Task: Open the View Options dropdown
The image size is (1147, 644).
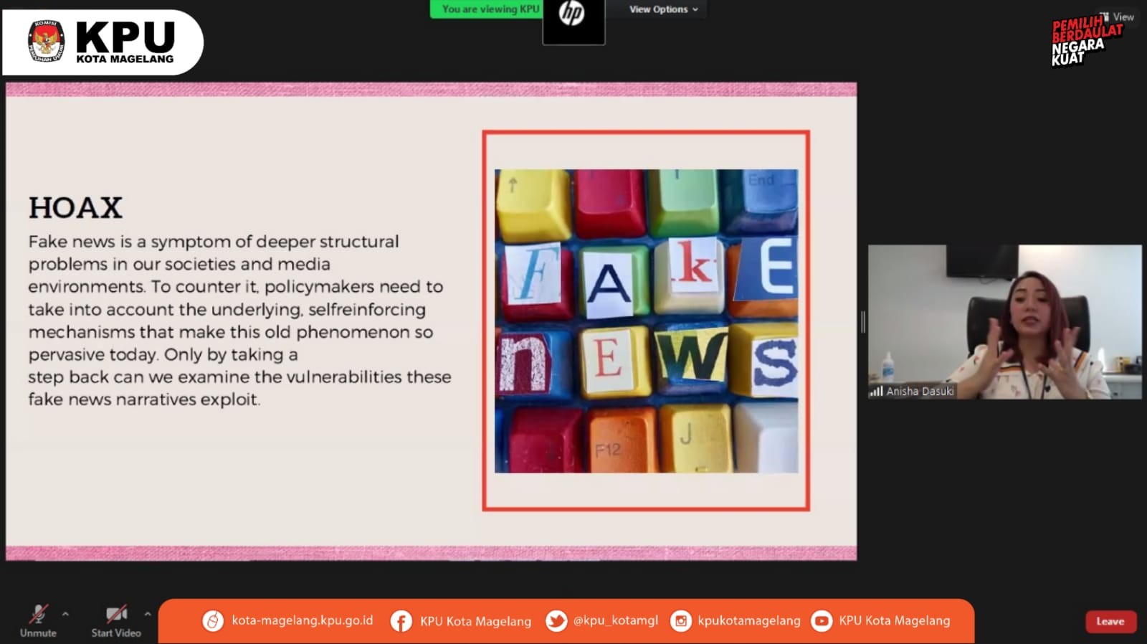Action: click(x=663, y=9)
